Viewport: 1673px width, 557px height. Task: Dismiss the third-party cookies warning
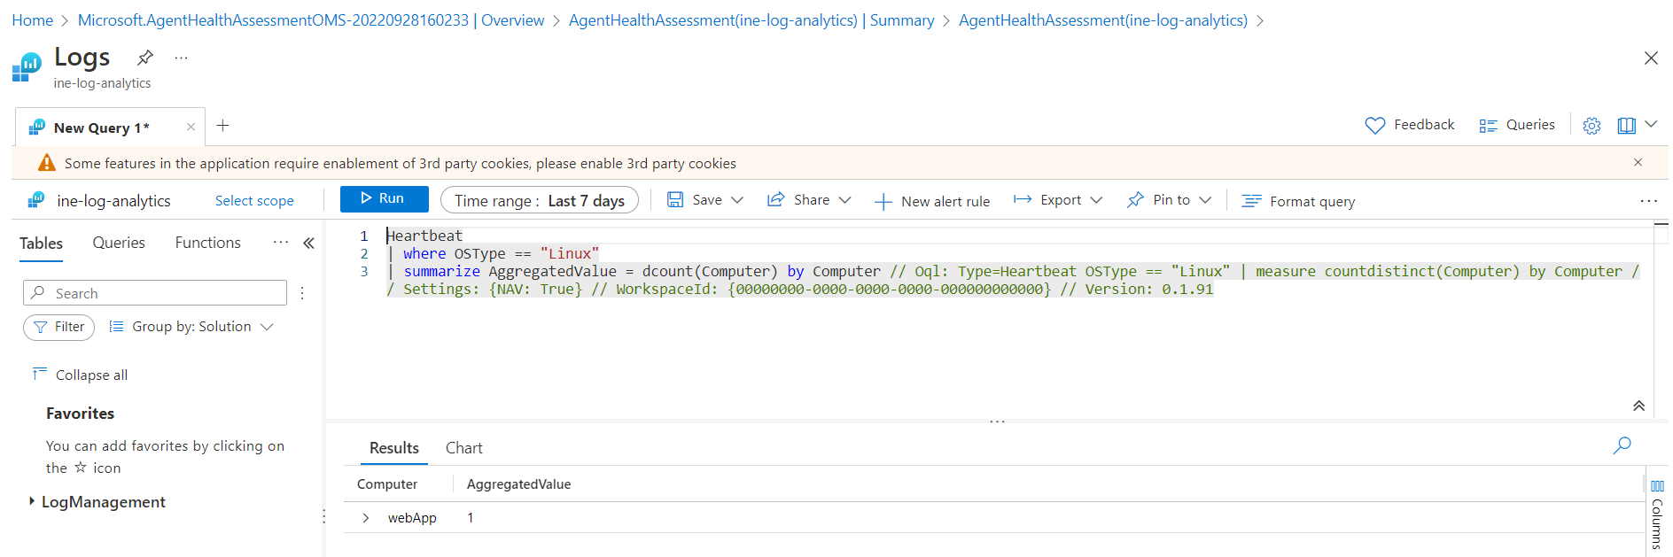tap(1638, 162)
